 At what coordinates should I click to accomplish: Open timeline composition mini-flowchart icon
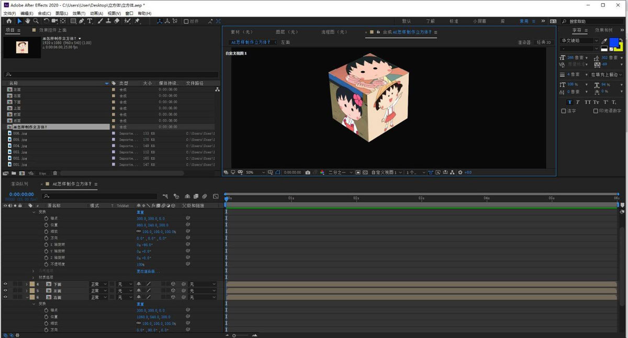(165, 196)
